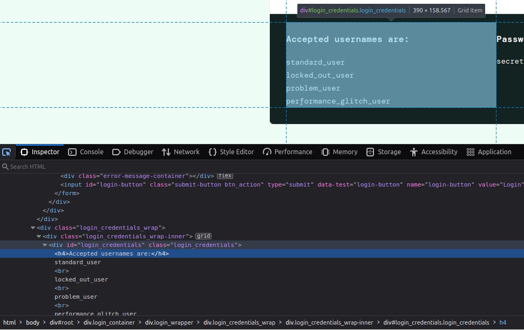
Task: Toggle the grid badge on login_credentials_wrap-inner
Action: click(203, 236)
